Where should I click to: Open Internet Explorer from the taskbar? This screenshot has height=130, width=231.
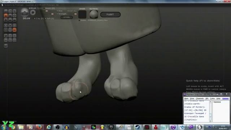pyautogui.click(x=49, y=127)
